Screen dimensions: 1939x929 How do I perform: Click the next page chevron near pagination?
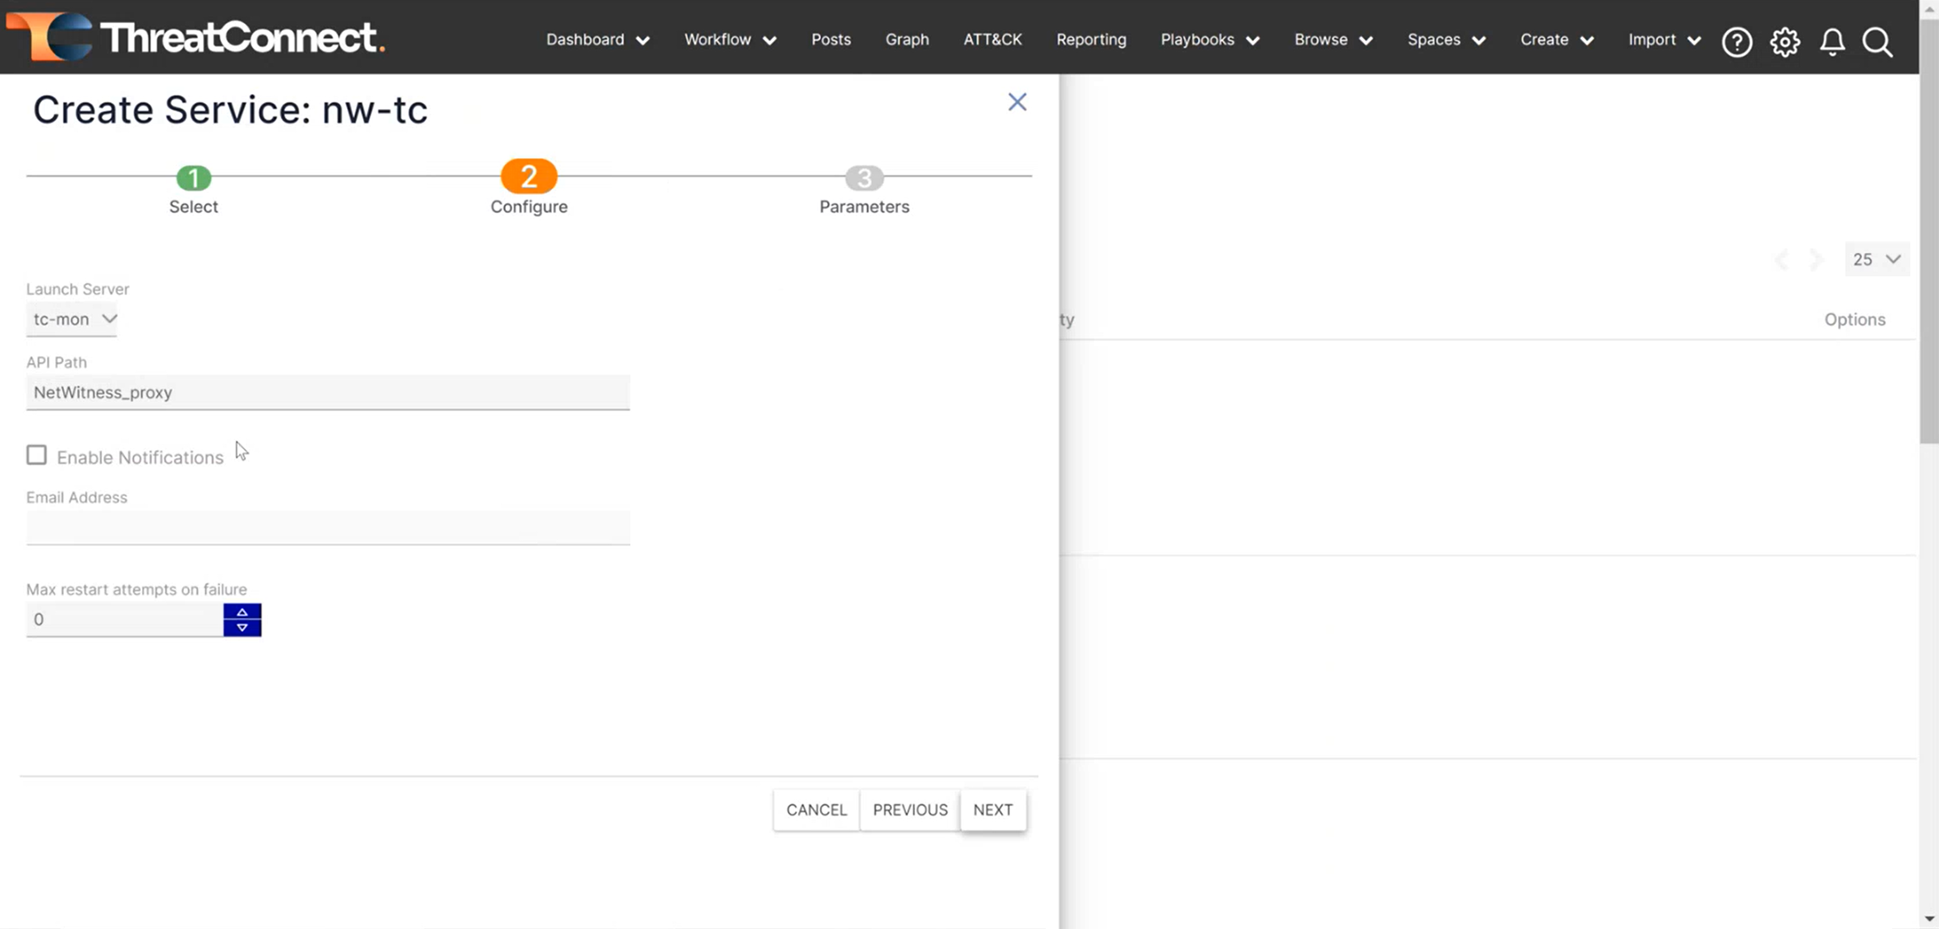(1816, 260)
